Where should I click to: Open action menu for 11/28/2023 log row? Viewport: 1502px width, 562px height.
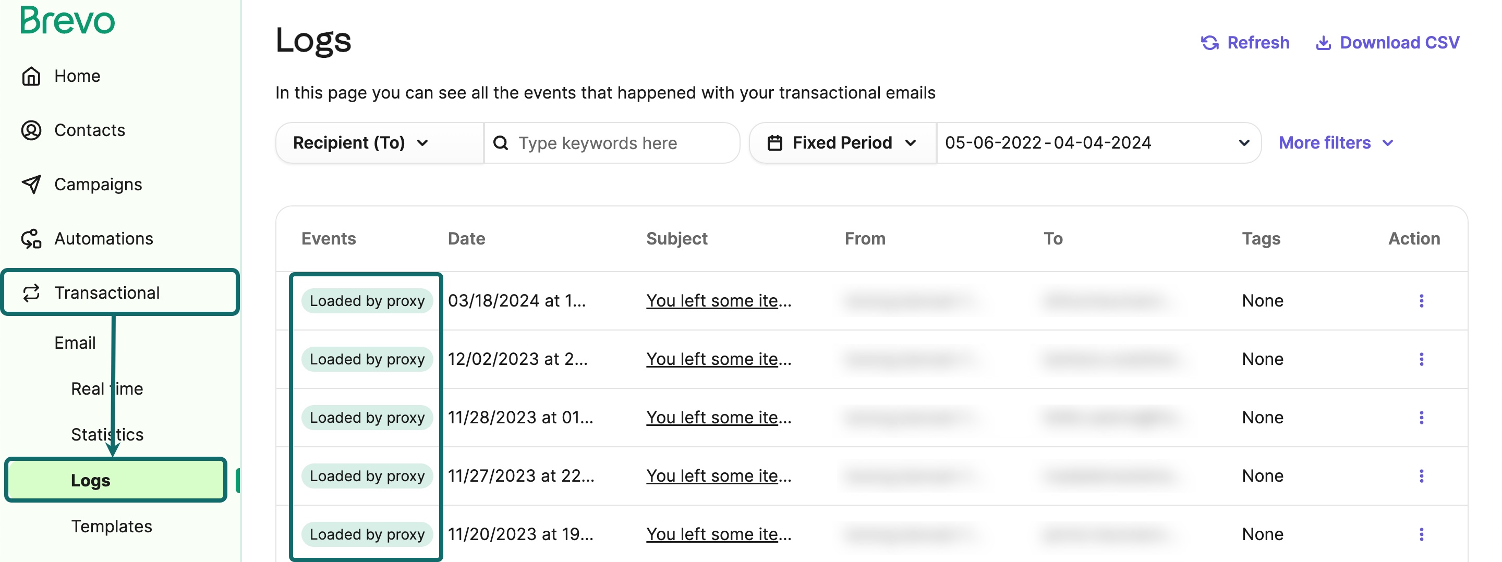click(x=1421, y=418)
